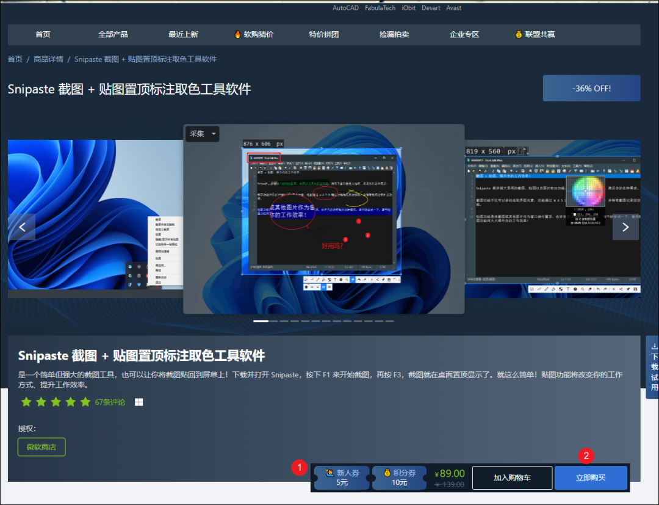
Task: Click the left arrow to view previous screenshot
Action: [22, 227]
